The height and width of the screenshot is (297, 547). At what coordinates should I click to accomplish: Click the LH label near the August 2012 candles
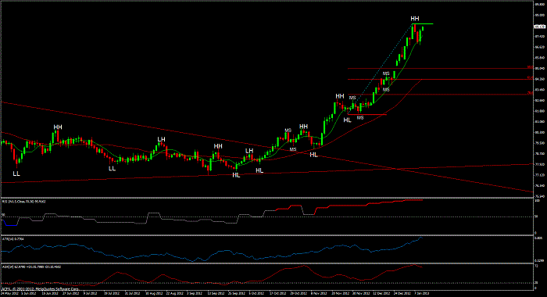[161, 139]
